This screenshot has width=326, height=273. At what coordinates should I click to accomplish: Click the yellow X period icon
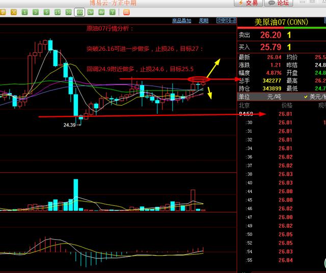pos(14,12)
